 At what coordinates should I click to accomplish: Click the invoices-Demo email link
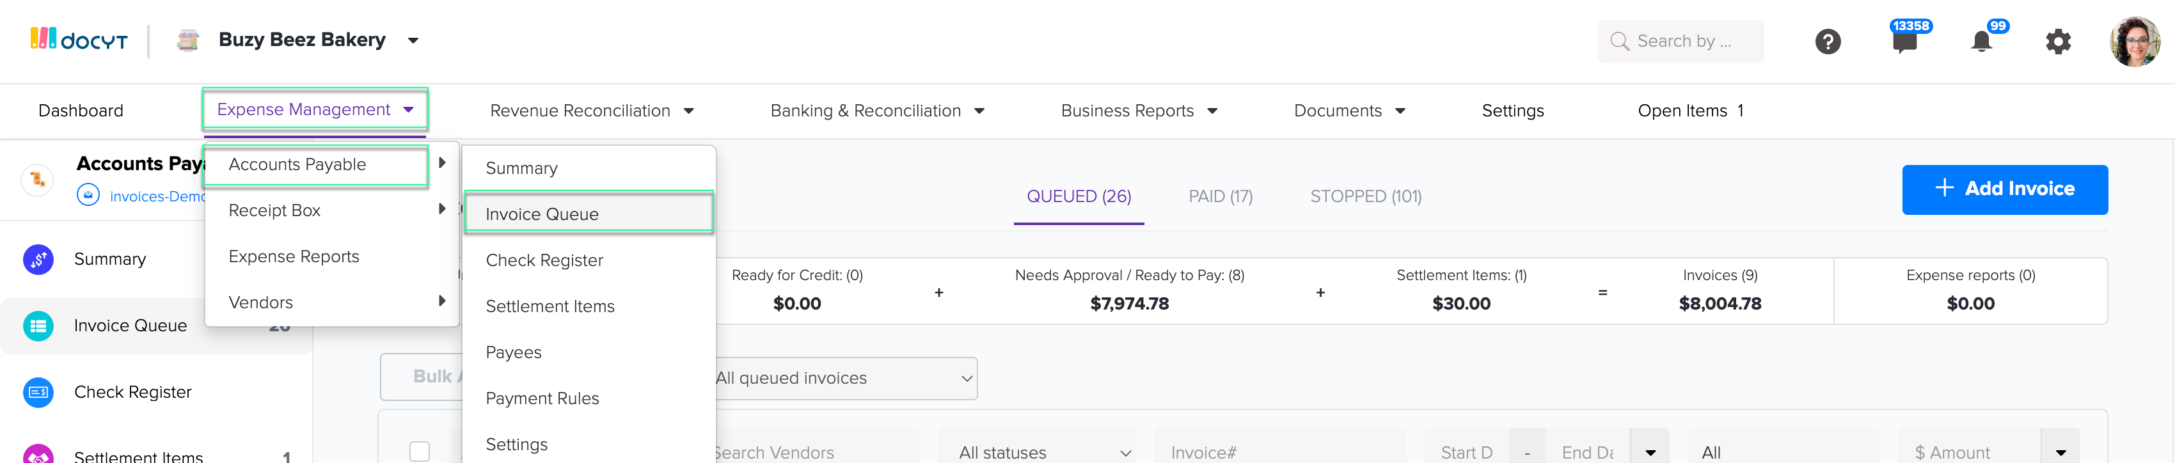coord(158,196)
